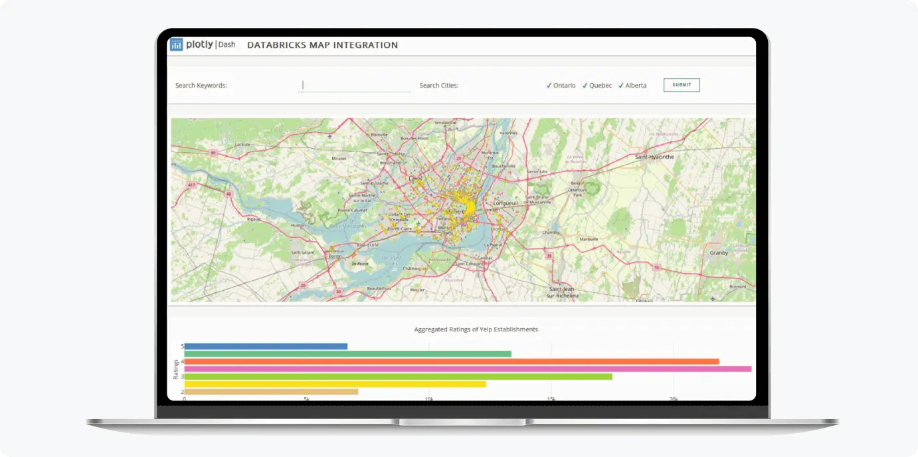This screenshot has height=457, width=918.
Task: Click Beauharnois on the map
Action: [x=379, y=288]
